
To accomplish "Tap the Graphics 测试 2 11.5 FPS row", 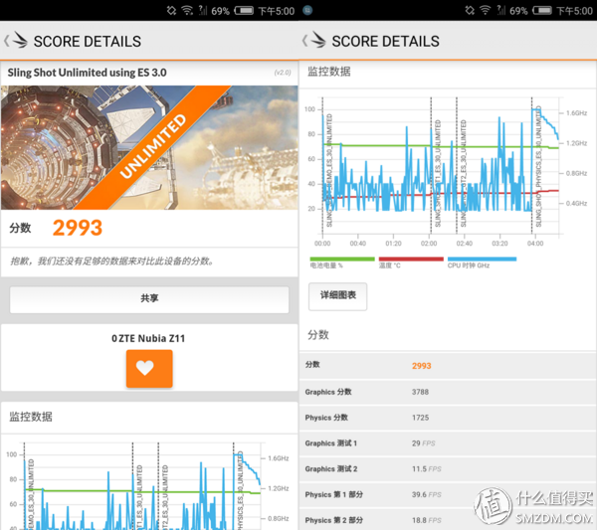I will 448,468.
